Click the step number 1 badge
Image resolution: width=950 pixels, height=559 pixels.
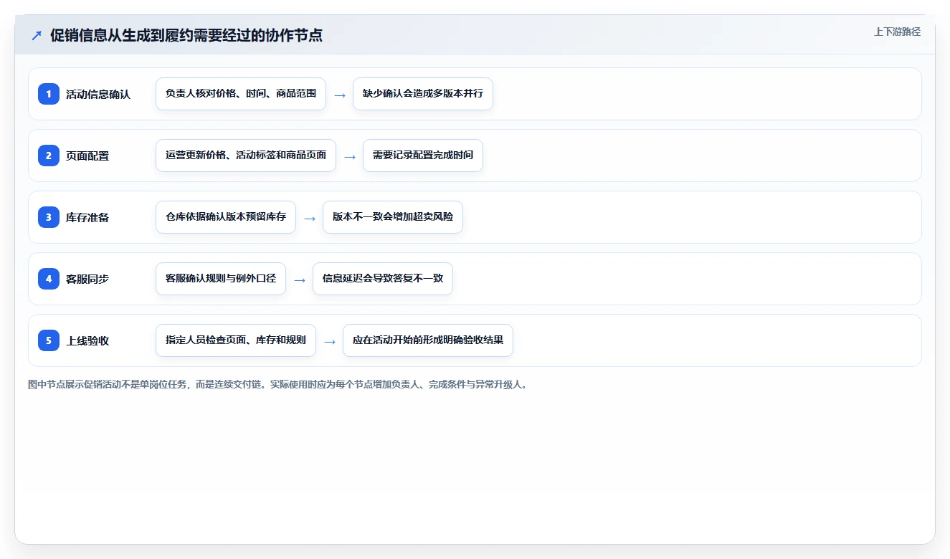pos(49,94)
